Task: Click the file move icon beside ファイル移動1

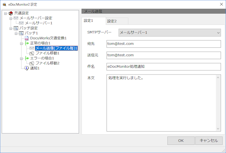Action: coord(32,53)
